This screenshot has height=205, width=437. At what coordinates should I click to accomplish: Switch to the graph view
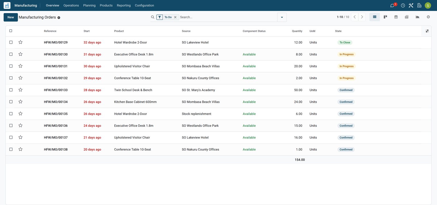click(417, 17)
